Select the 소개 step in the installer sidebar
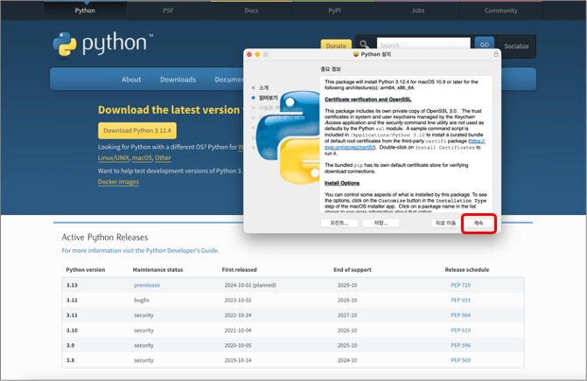587x381 pixels. pyautogui.click(x=263, y=87)
